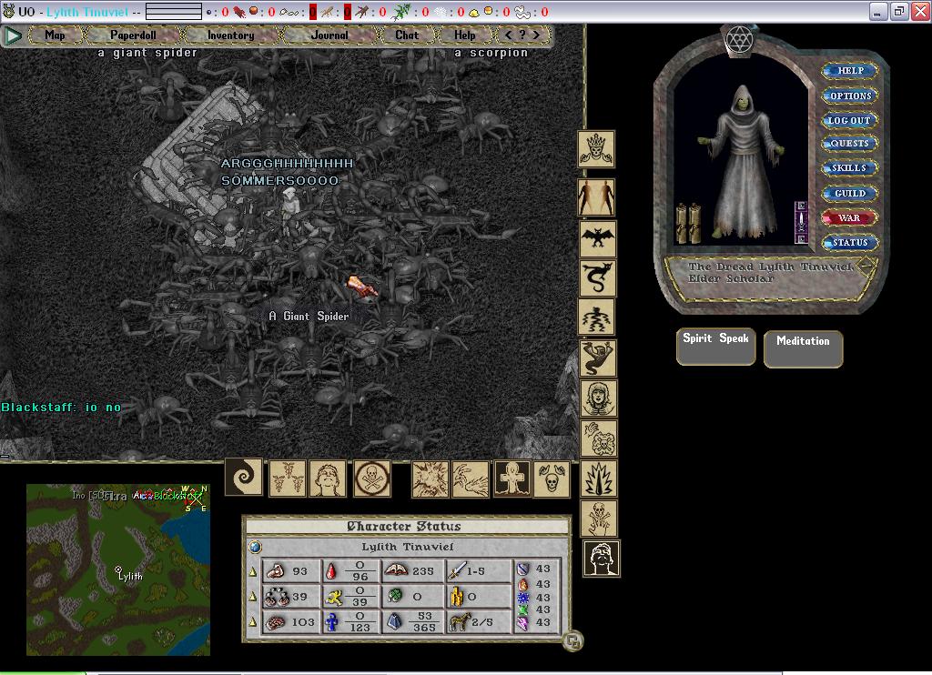Toggle WAR mode on the paperdoll

[x=849, y=218]
